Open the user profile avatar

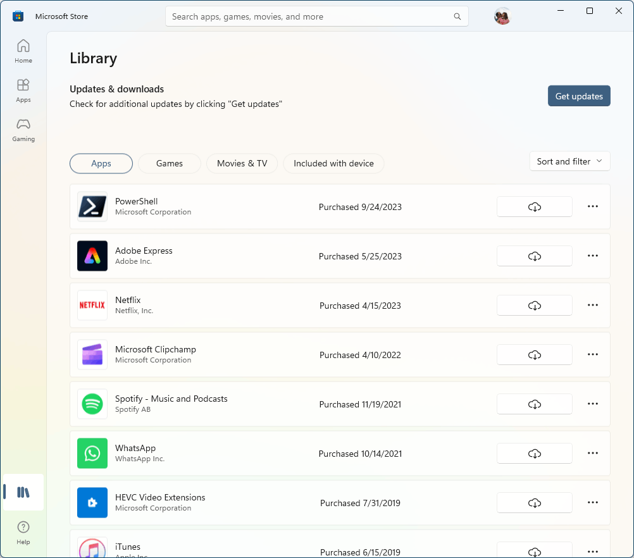(x=502, y=16)
